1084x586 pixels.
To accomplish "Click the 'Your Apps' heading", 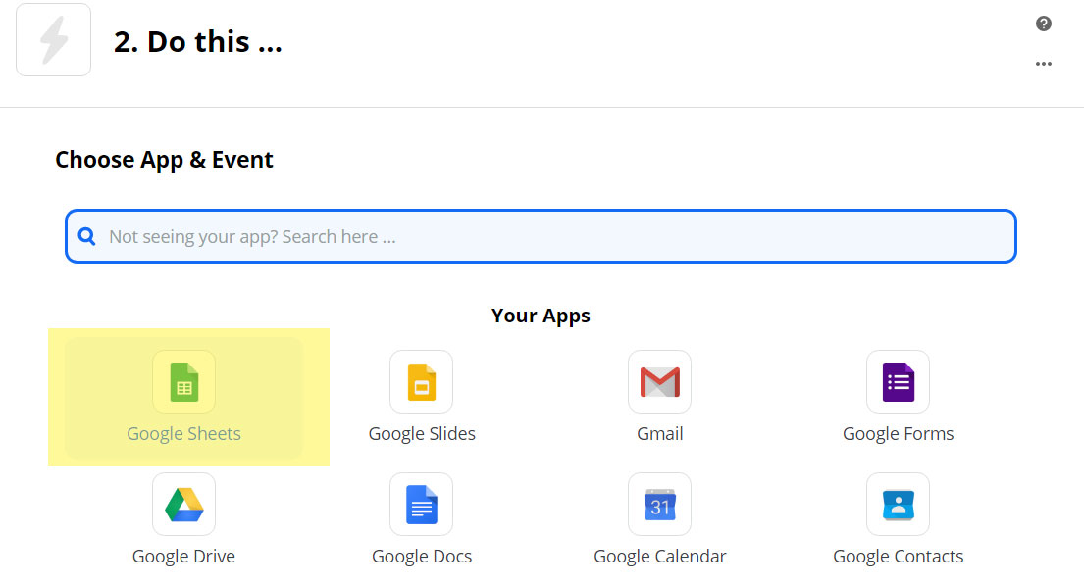I will click(541, 316).
